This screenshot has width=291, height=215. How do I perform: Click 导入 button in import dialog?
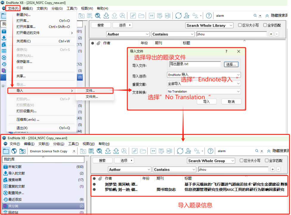click(x=206, y=102)
